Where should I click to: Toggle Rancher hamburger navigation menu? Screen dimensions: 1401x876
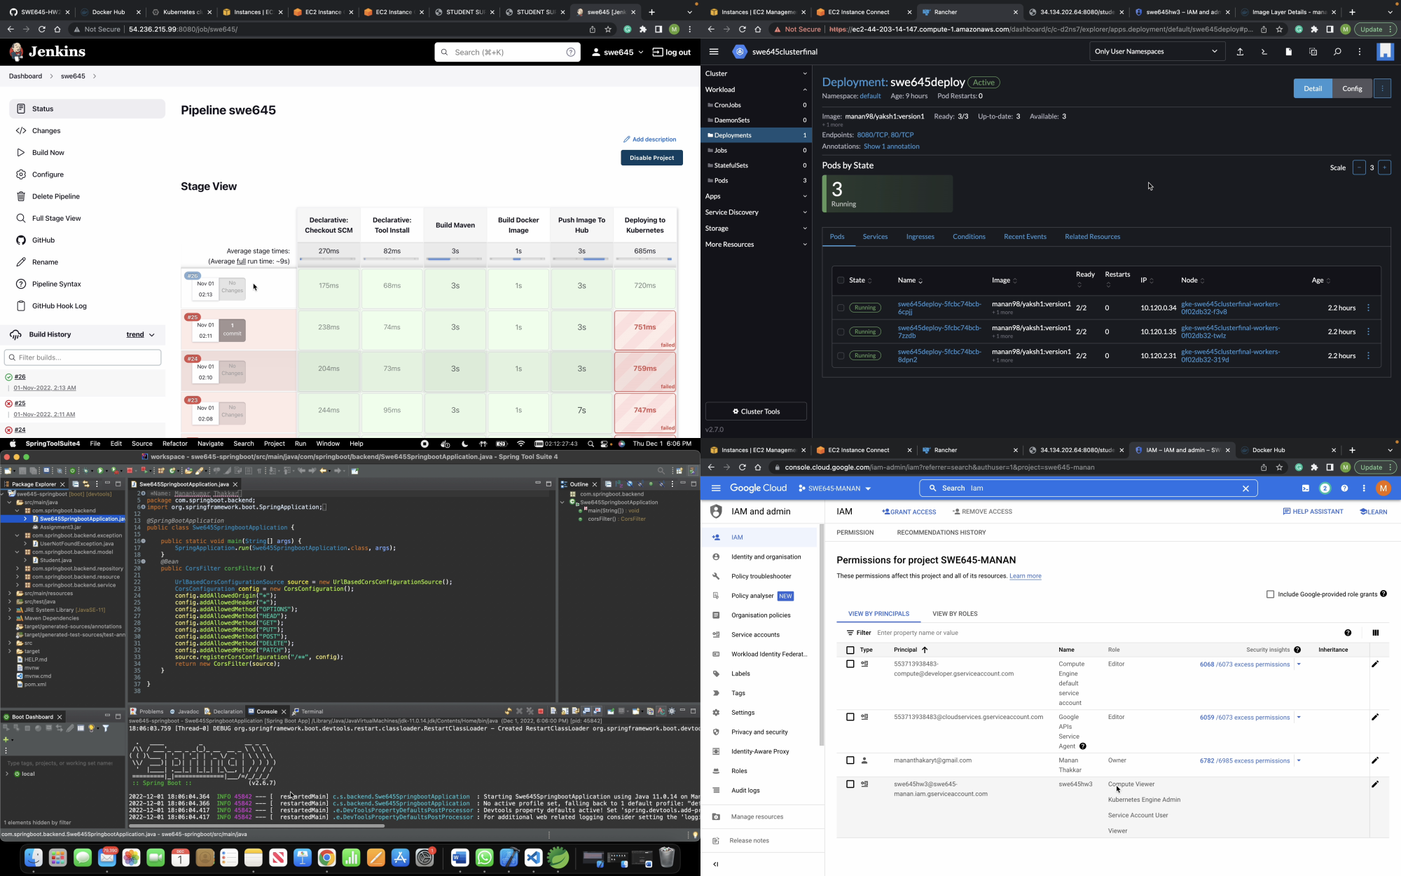coord(714,52)
